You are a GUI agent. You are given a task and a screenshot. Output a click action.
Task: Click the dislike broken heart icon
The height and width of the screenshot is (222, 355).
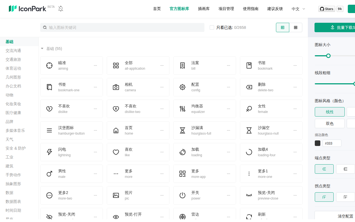(x=49, y=109)
